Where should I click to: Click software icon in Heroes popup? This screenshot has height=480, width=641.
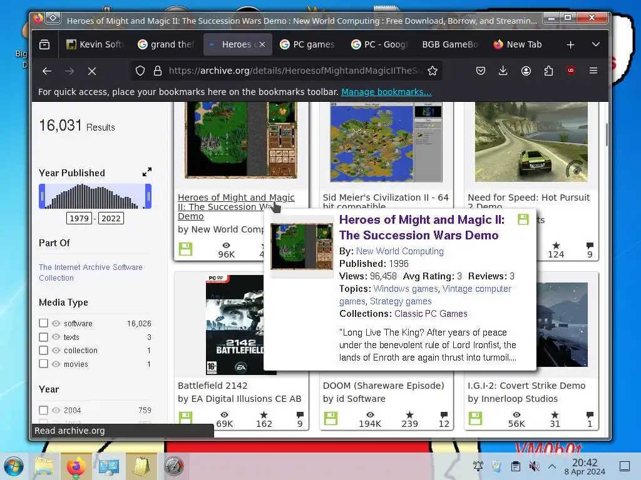tap(523, 219)
